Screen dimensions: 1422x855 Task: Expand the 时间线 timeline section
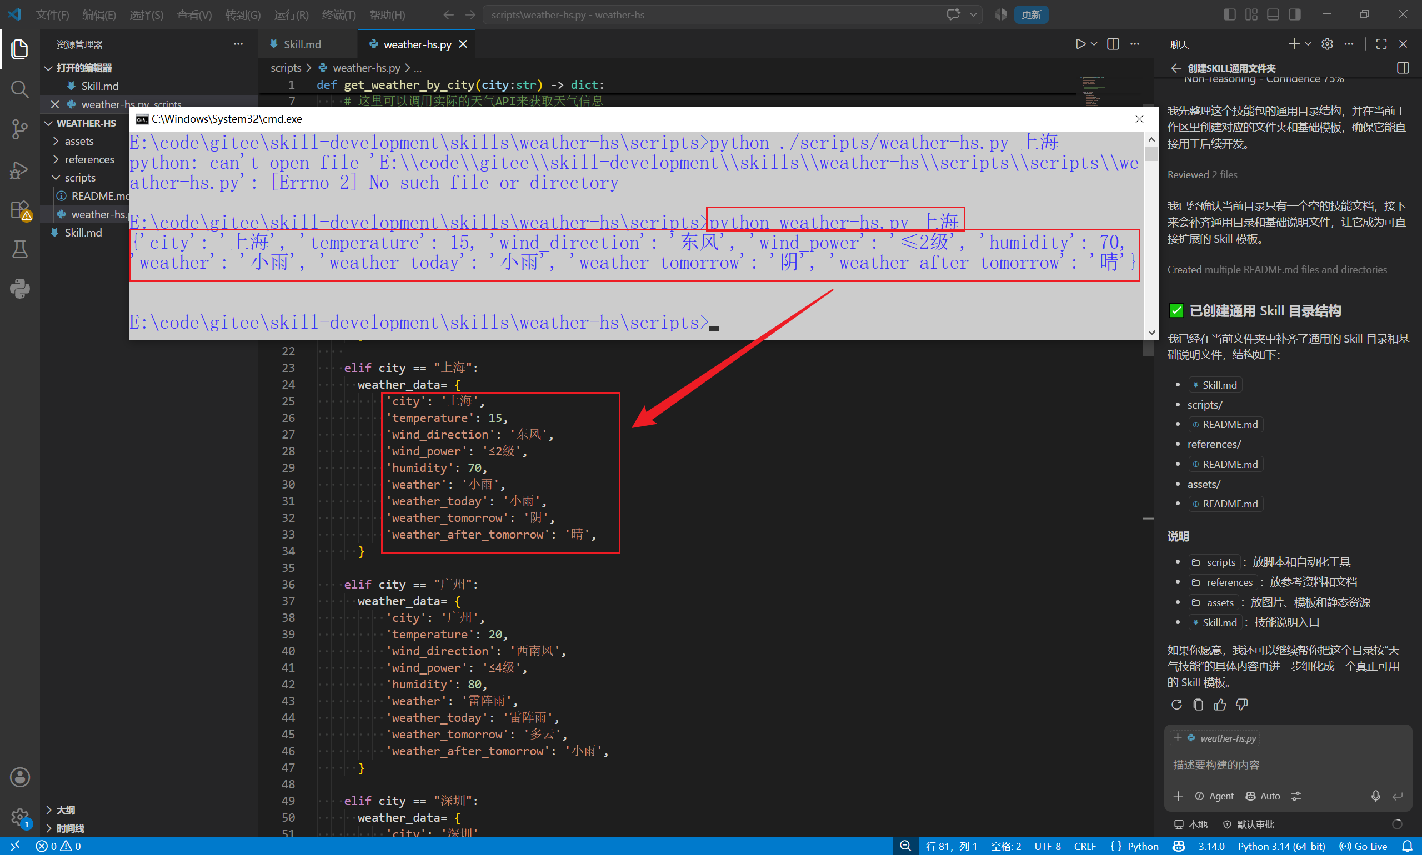tap(48, 828)
